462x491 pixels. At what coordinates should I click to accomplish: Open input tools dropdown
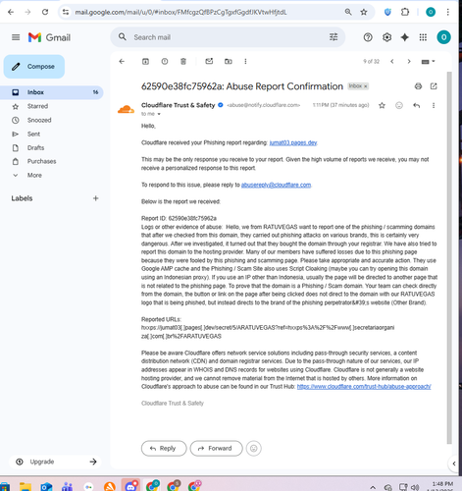[x=428, y=62]
